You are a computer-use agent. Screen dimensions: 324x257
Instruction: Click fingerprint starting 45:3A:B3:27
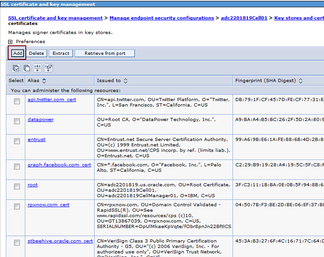pyautogui.click(x=279, y=241)
